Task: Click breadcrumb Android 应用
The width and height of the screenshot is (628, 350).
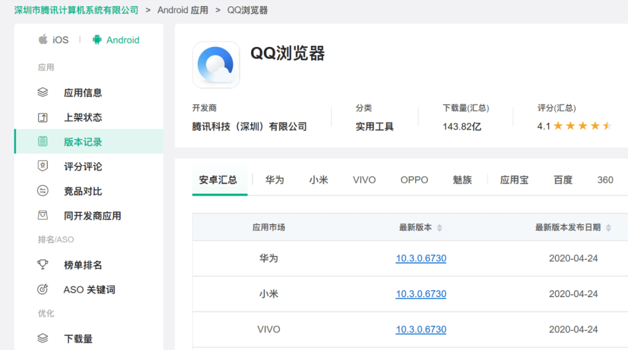Action: point(183,10)
